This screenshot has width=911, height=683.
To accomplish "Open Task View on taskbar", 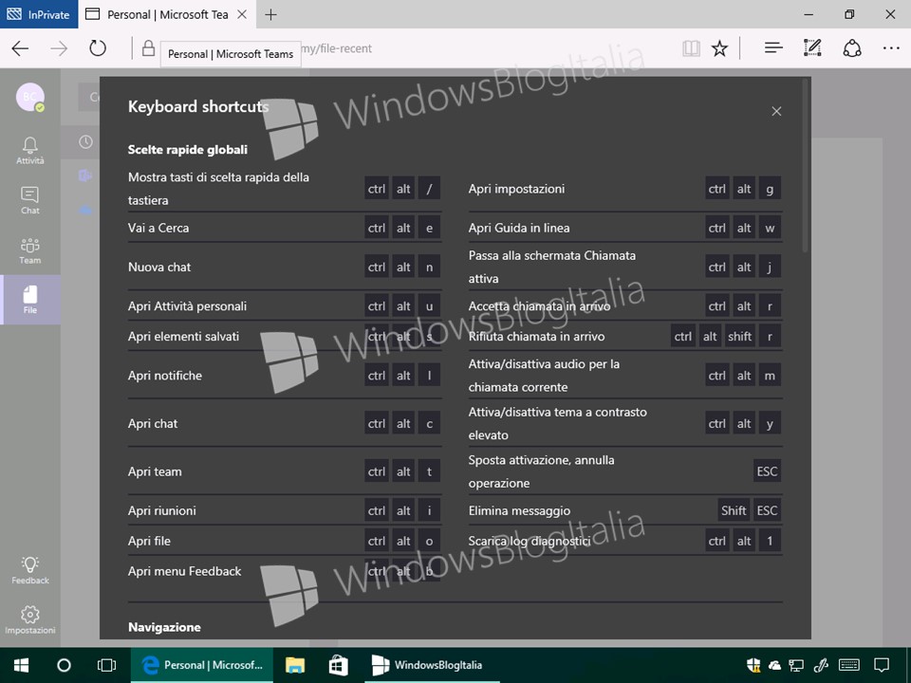I will pos(106,665).
